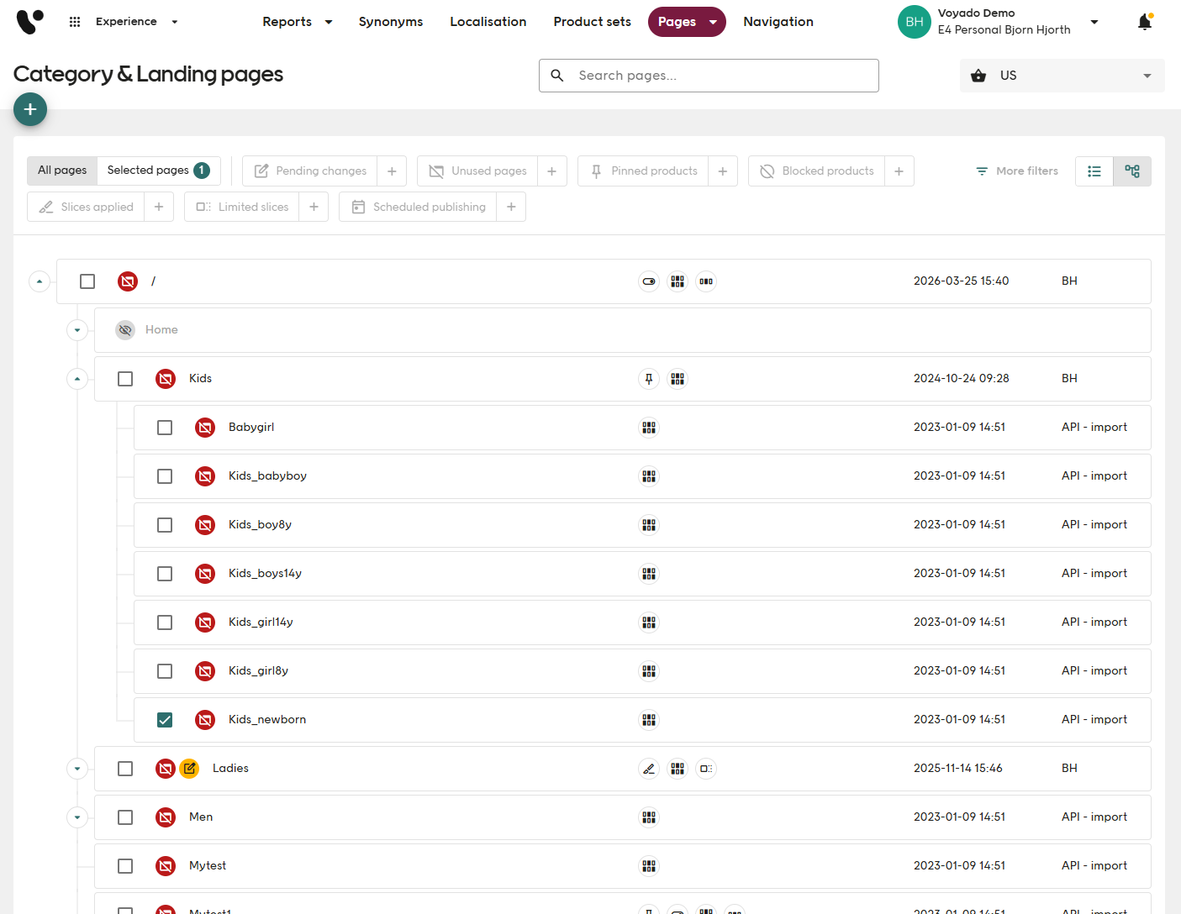Open the US market dropdown
Screen dimensions: 1181x914
pyautogui.click(x=1062, y=76)
